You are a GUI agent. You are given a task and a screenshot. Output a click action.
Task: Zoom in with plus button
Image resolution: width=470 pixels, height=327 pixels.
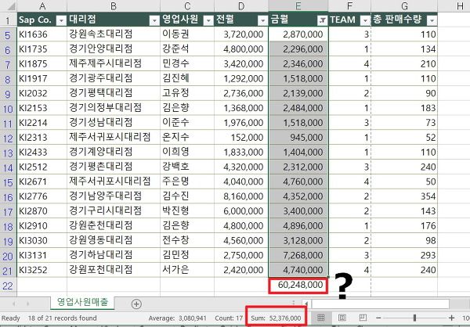click(451, 318)
